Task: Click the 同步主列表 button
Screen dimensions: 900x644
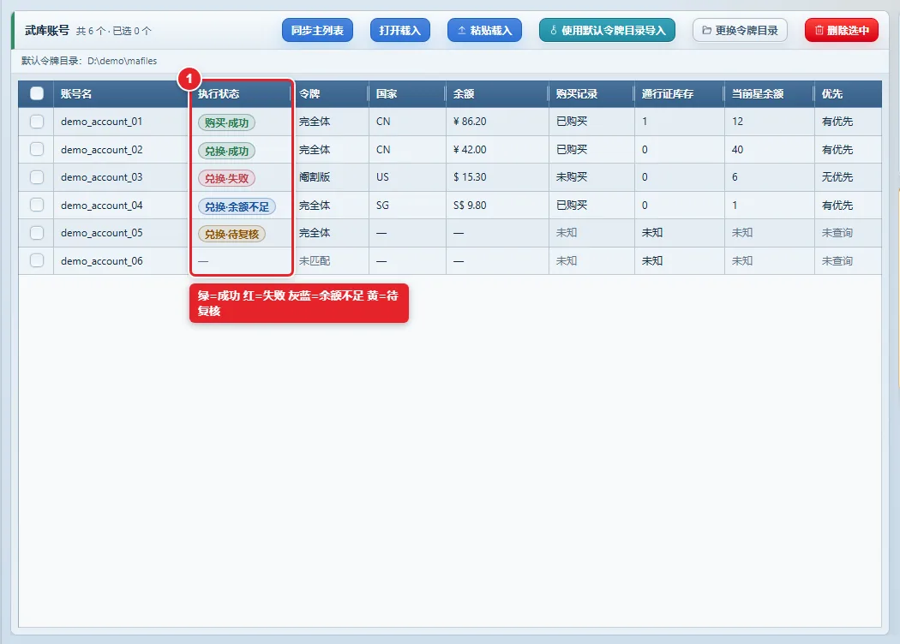Action: (317, 30)
